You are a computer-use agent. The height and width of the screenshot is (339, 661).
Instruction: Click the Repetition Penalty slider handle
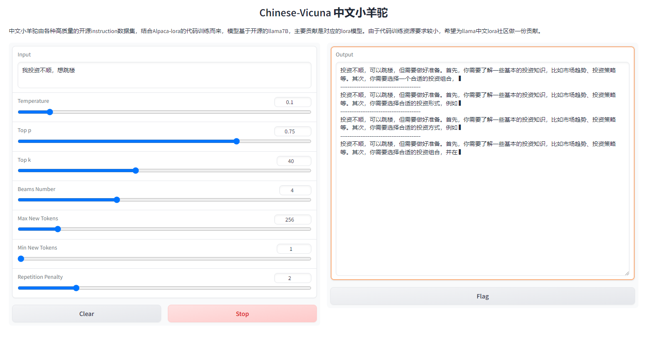pyautogui.click(x=76, y=288)
